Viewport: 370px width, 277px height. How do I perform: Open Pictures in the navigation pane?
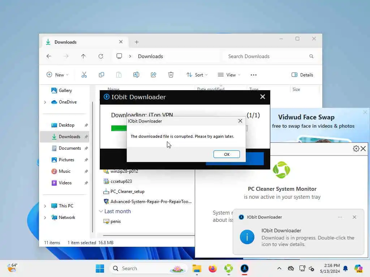pyautogui.click(x=66, y=160)
